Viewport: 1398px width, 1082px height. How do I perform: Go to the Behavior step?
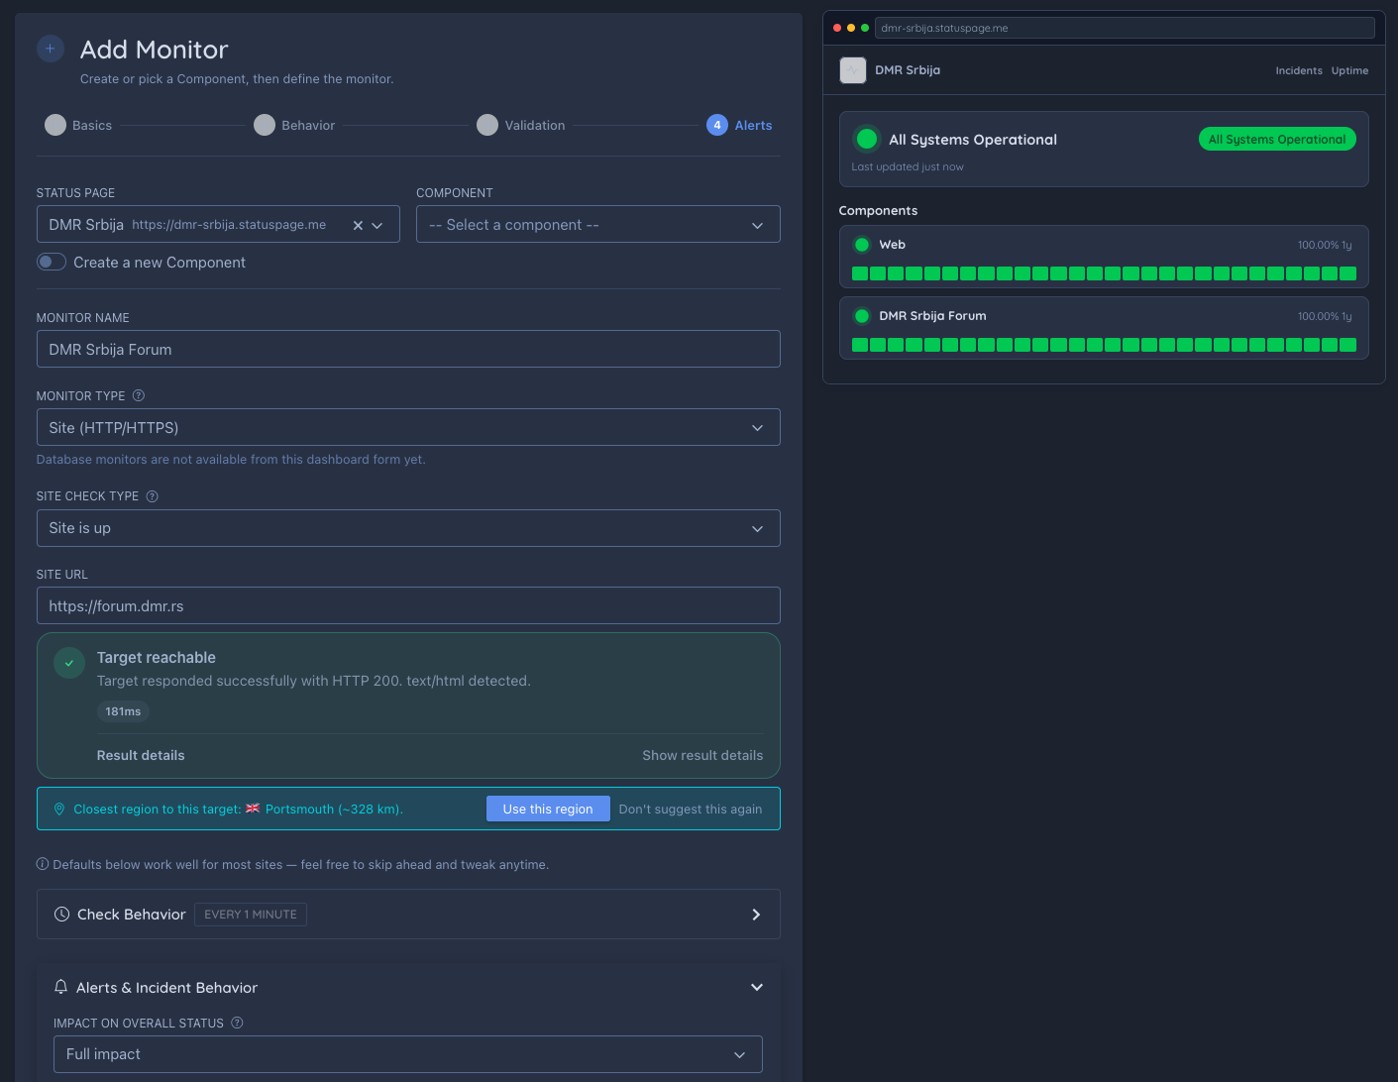coord(294,125)
